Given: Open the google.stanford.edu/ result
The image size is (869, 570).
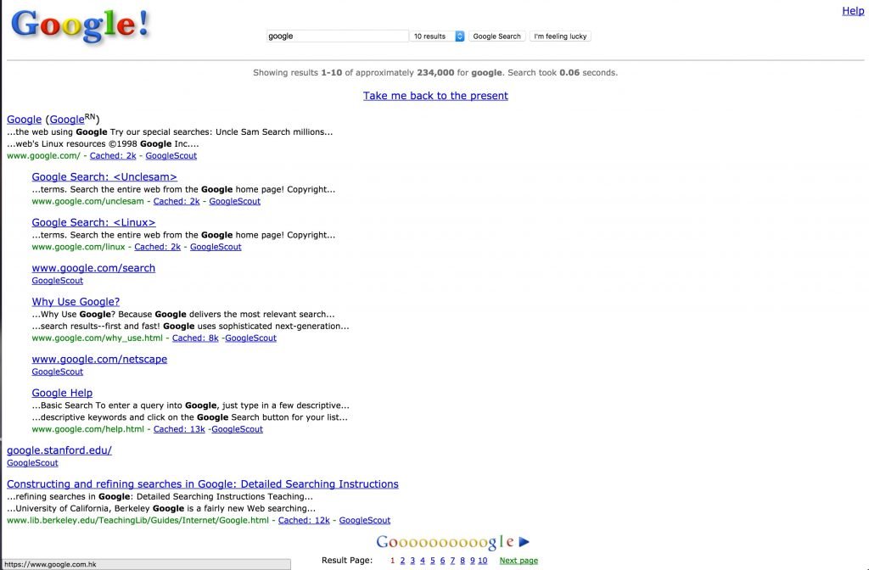Looking at the screenshot, I should coord(59,450).
